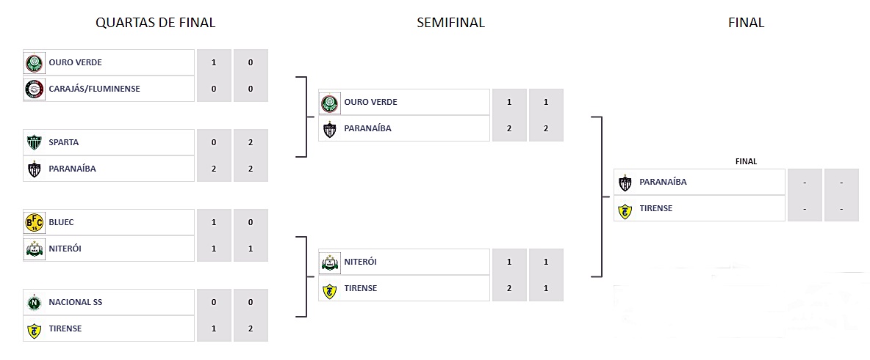Click Paranaíba's first-leg score in the final

click(805, 182)
